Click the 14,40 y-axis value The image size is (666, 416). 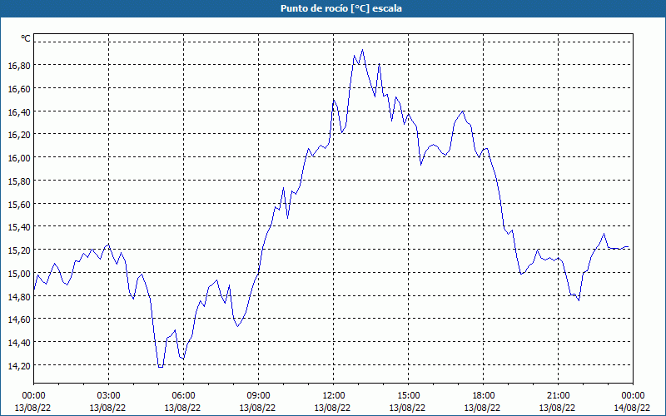[19, 343]
